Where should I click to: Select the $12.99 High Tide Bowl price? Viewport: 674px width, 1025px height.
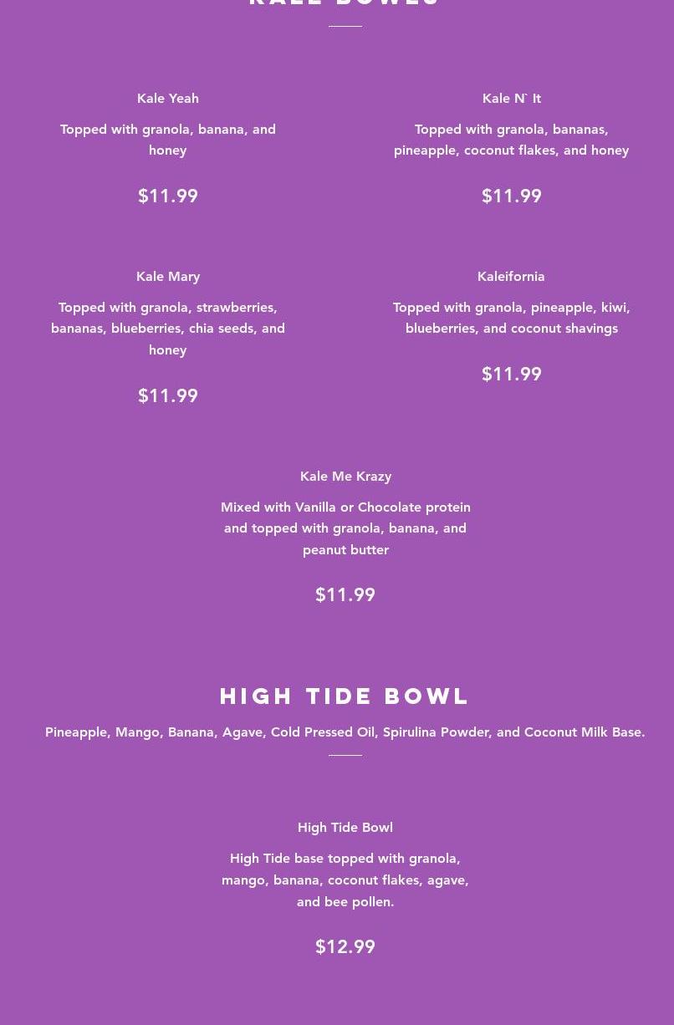[345, 947]
